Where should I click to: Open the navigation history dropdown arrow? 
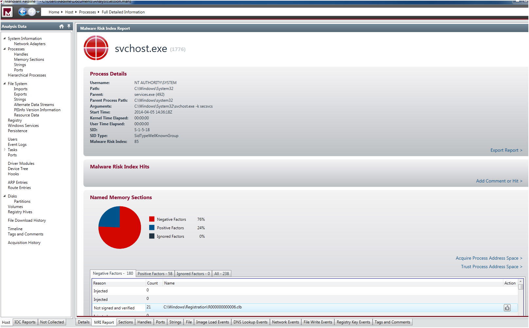[x=38, y=12]
